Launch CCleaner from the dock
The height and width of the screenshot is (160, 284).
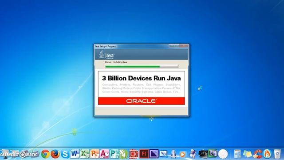point(257,154)
